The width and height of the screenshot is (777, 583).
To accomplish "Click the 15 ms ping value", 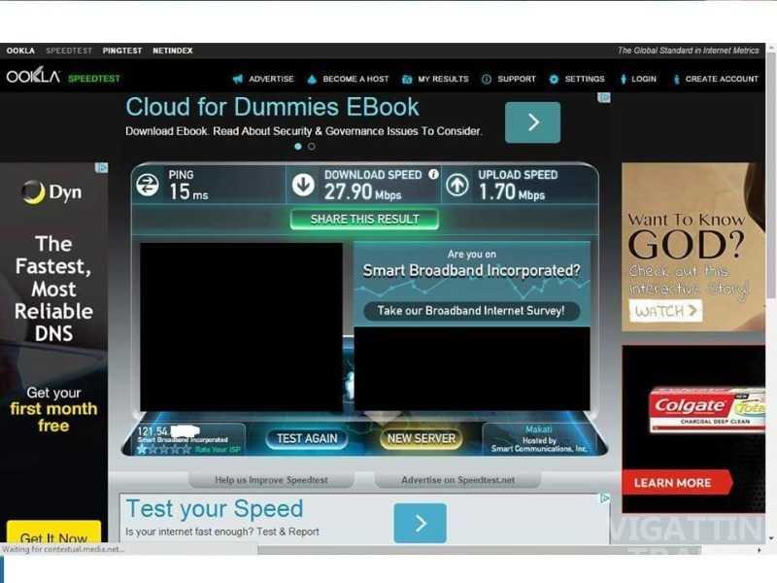I will (188, 191).
